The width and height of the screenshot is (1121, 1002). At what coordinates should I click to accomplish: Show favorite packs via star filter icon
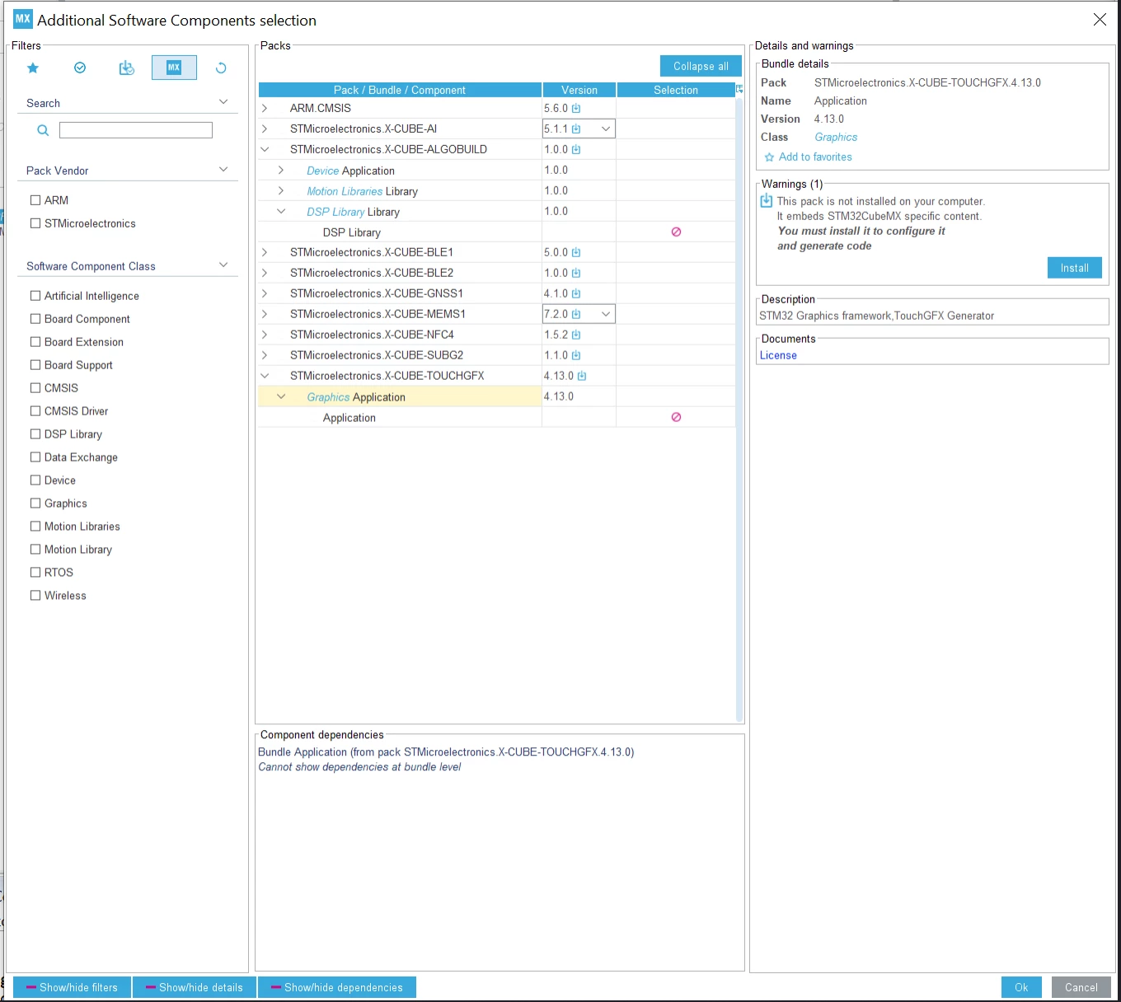(33, 68)
